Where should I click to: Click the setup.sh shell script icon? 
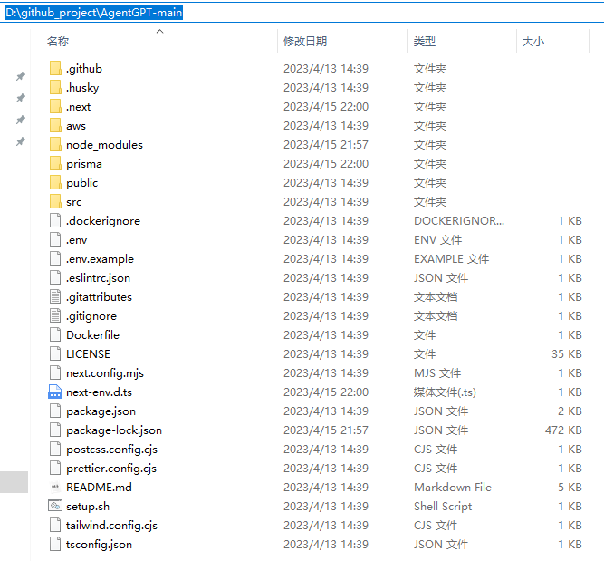click(x=55, y=506)
